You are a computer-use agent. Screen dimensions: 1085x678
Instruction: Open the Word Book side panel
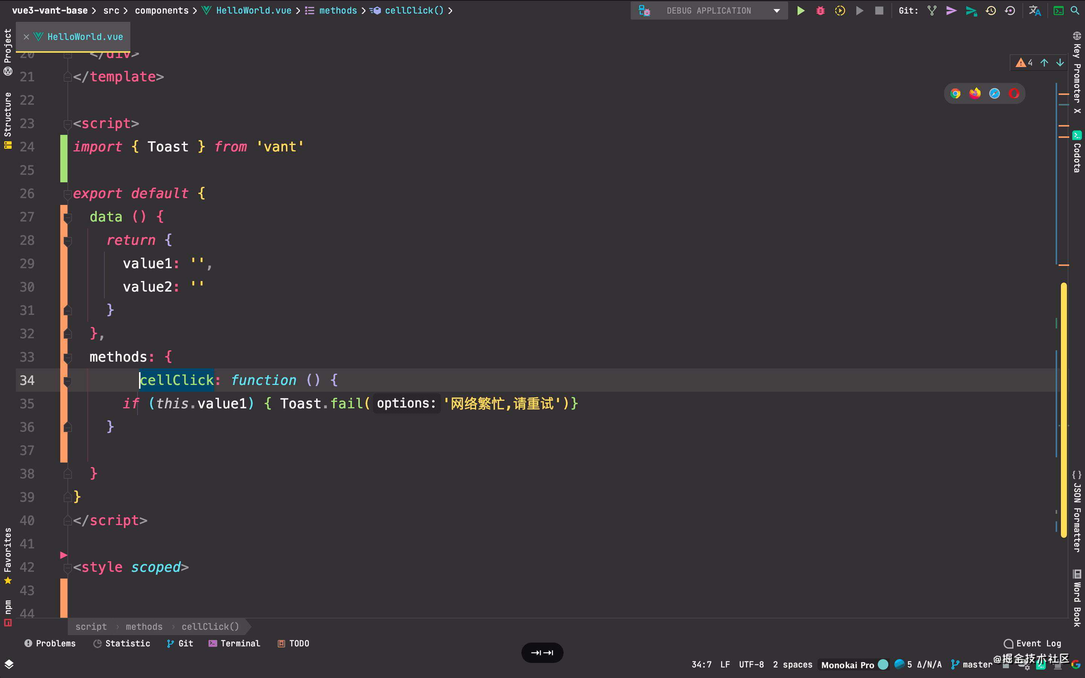(1077, 598)
